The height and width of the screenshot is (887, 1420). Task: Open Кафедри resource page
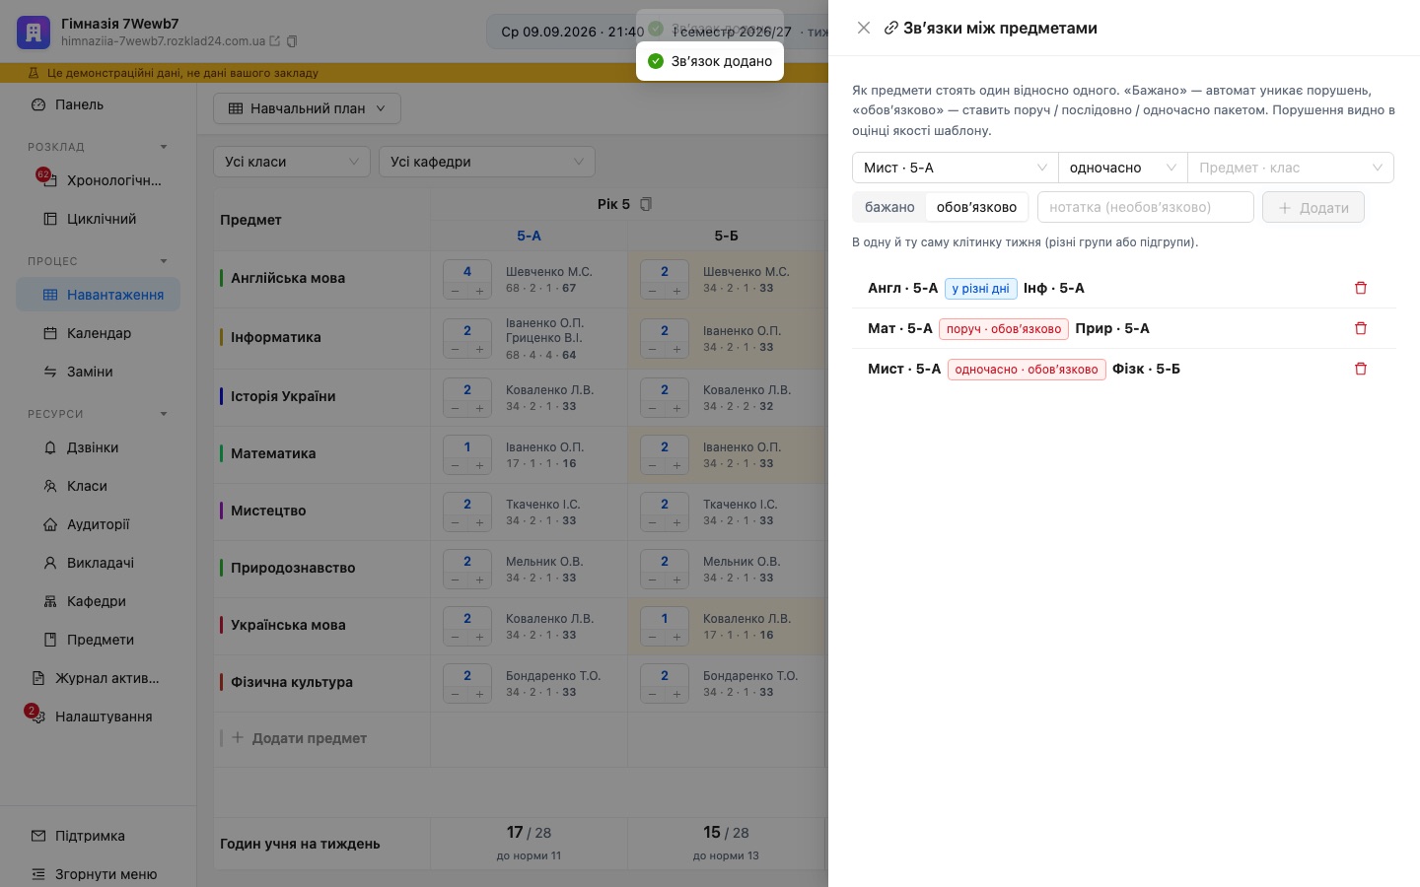click(98, 601)
